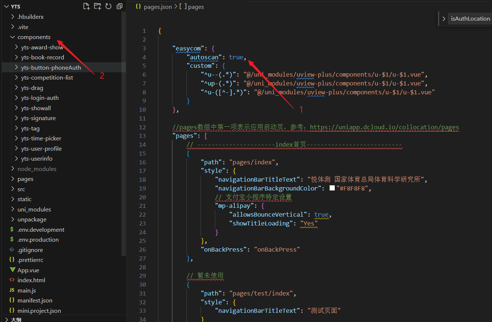This screenshot has width=492, height=322.
Task: Collapse the YTS root project folder
Action: coord(16,7)
